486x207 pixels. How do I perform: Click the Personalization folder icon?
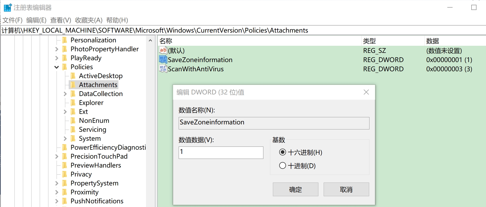click(x=64, y=40)
